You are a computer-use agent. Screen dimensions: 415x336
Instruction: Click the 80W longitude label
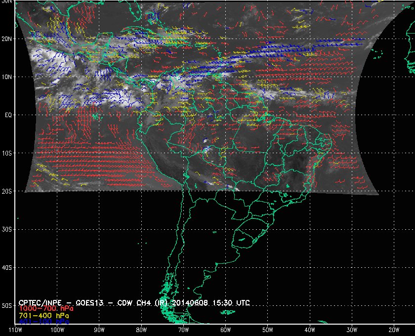tap(141, 330)
